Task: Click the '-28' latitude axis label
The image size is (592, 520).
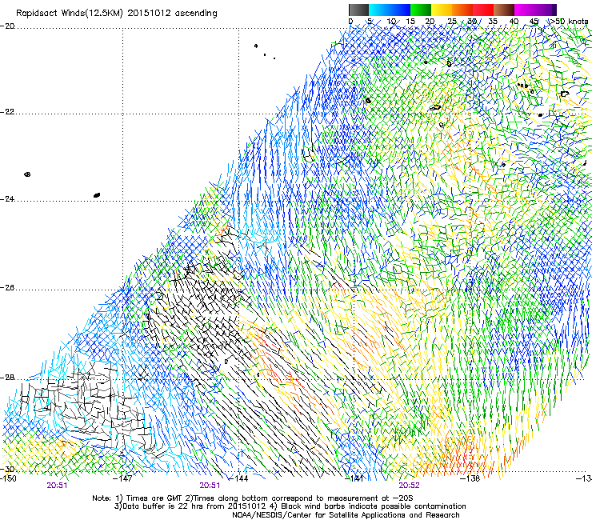Action: click(7, 378)
